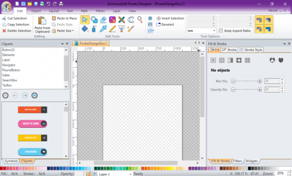Activate the node path edit tool
Screen dimensions: 292x176
pyautogui.click(x=131, y=20)
